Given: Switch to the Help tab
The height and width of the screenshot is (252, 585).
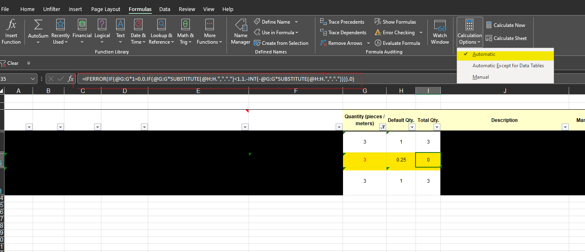Looking at the screenshot, I should pyautogui.click(x=228, y=9).
